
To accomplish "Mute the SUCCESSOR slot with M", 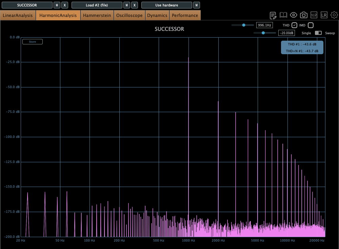I will tap(57, 5).
